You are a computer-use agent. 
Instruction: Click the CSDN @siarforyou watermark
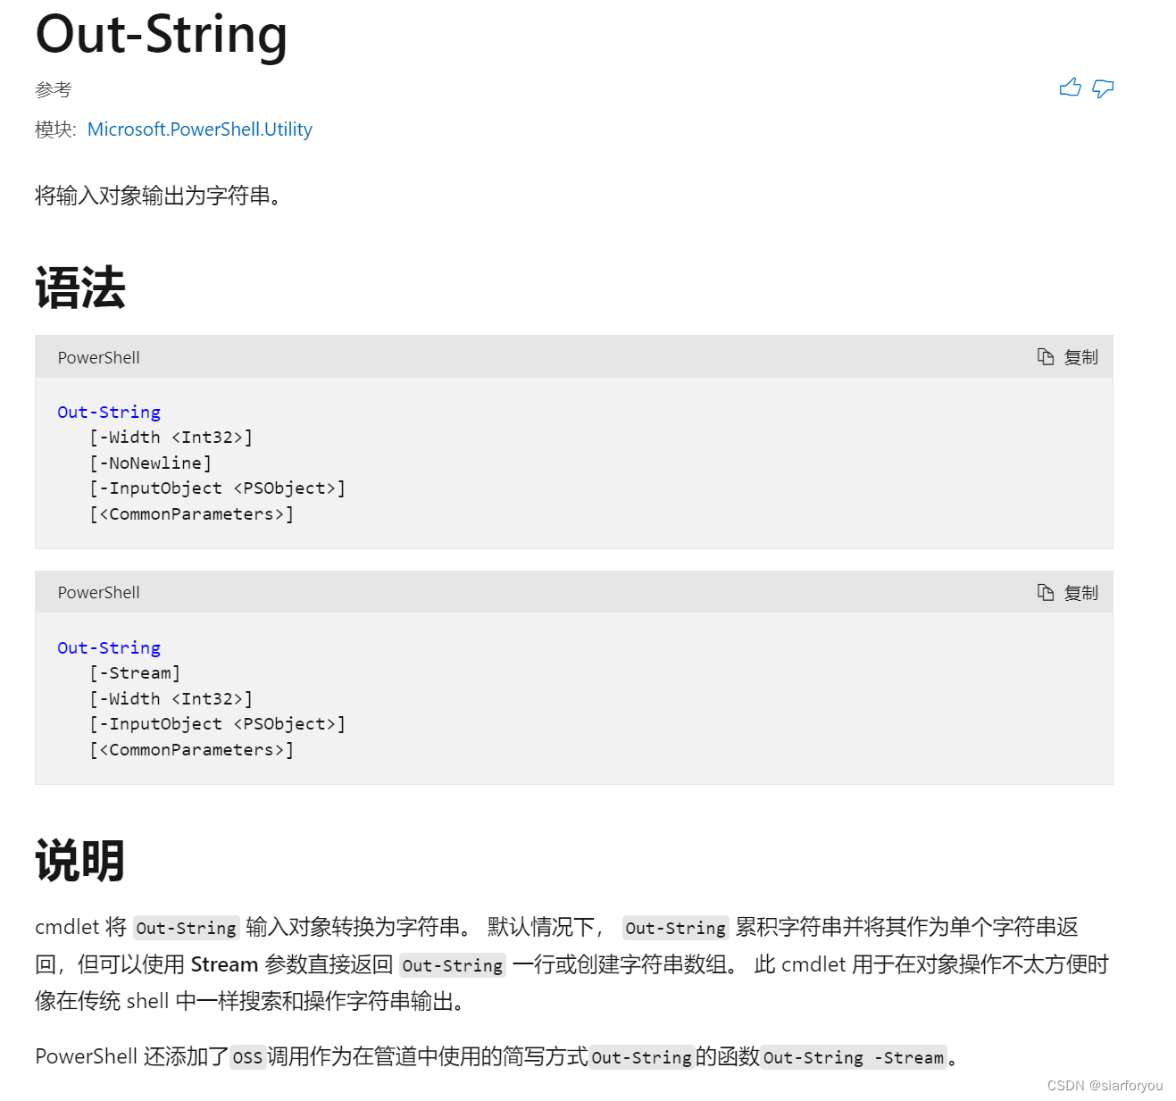pos(1105,1086)
